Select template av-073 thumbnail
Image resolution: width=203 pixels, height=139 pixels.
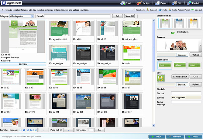(35, 101)
